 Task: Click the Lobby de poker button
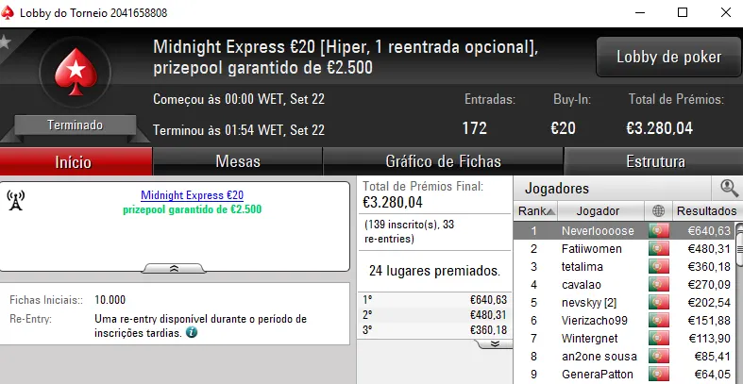coord(668,58)
